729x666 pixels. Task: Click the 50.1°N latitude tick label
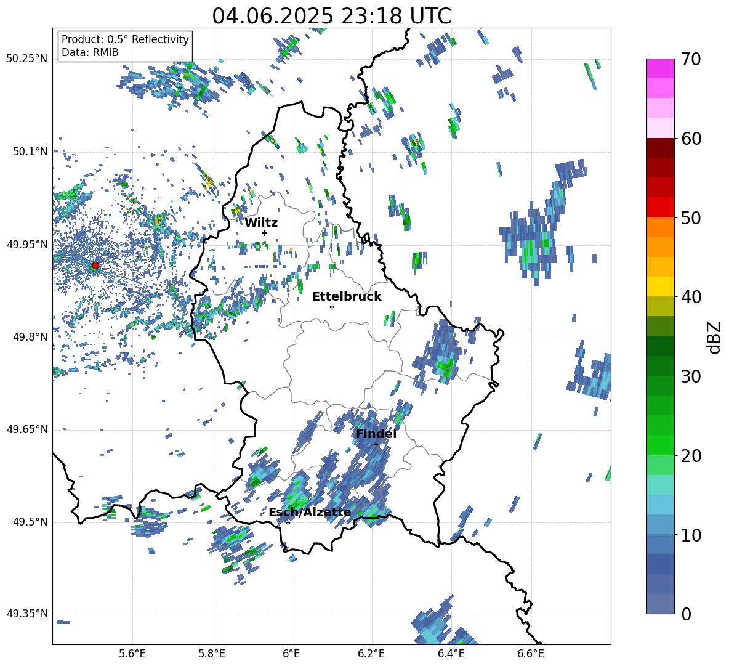pos(30,152)
